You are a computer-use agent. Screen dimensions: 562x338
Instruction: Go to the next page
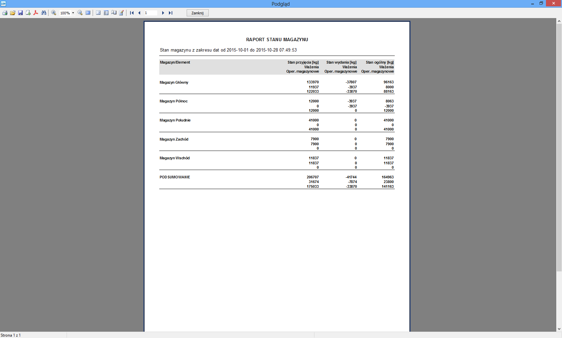[x=163, y=13]
